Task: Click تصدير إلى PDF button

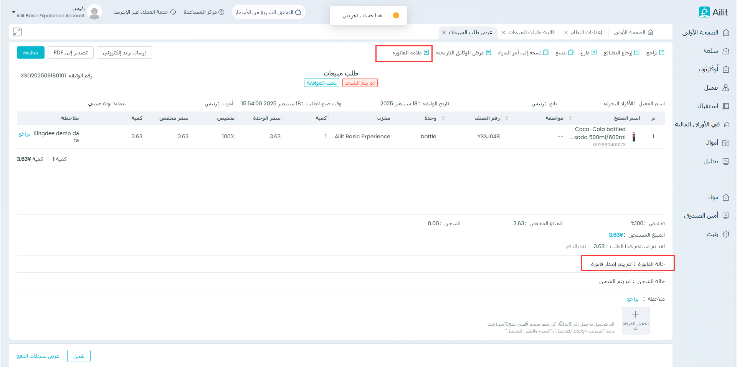Action: tap(71, 52)
